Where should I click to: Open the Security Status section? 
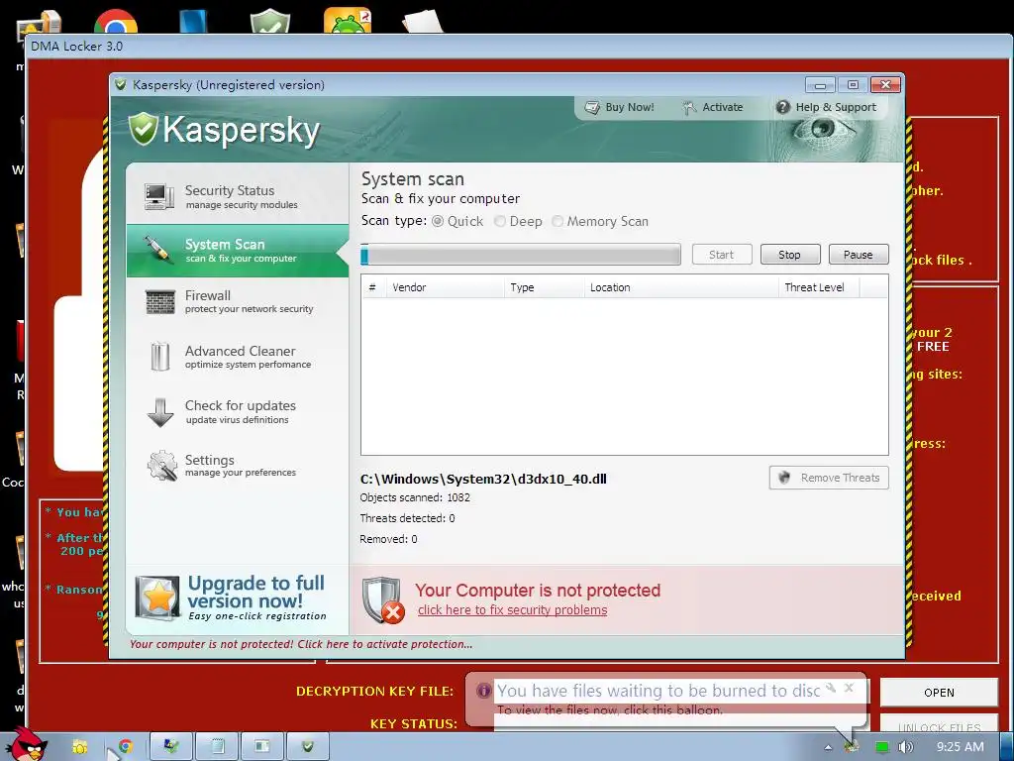238,197
